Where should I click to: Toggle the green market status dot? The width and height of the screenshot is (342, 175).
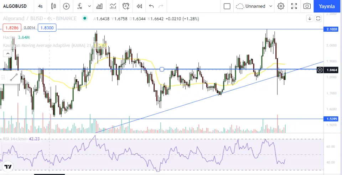coord(84,18)
